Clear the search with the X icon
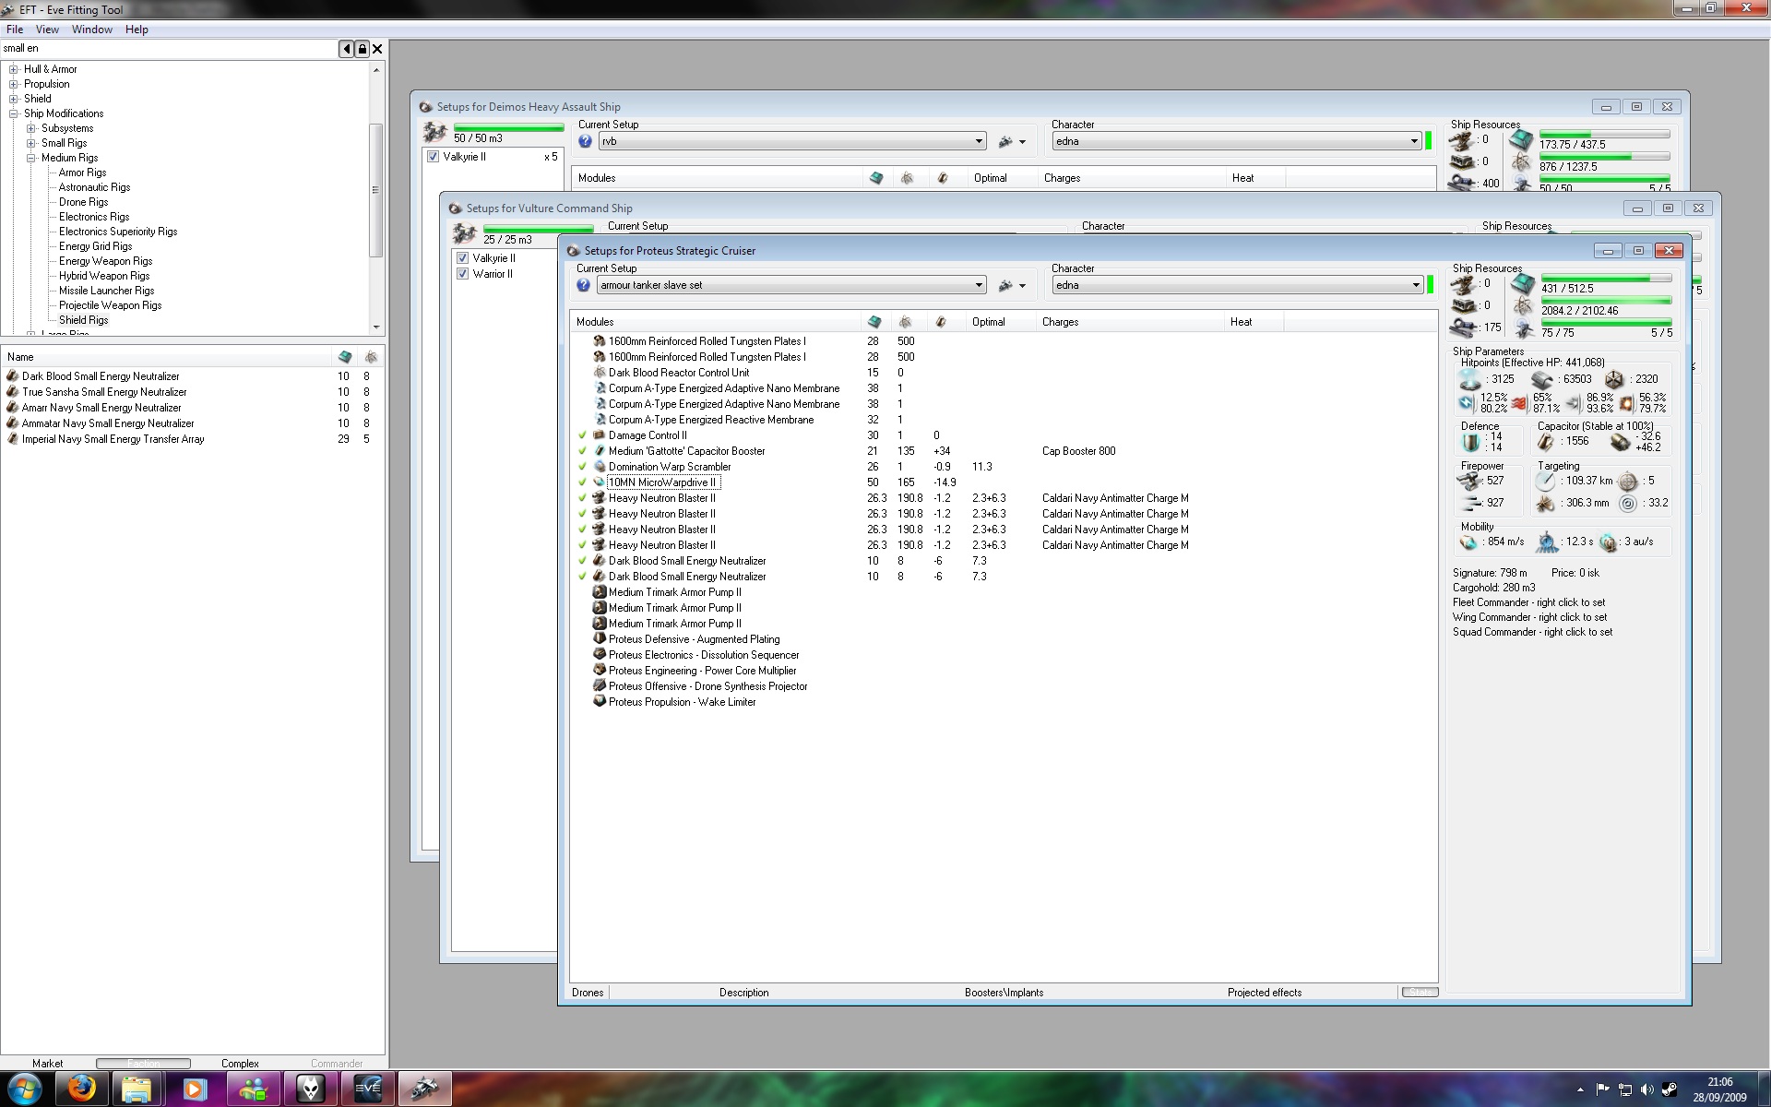 377,49
